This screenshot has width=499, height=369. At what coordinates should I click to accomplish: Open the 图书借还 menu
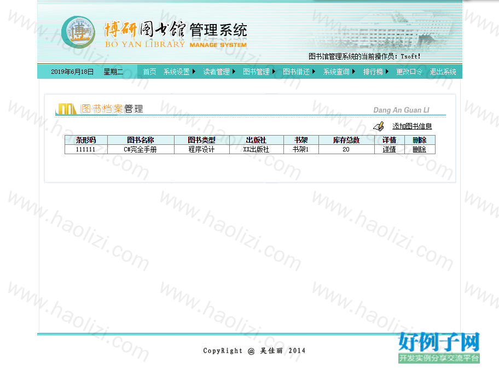(x=297, y=72)
